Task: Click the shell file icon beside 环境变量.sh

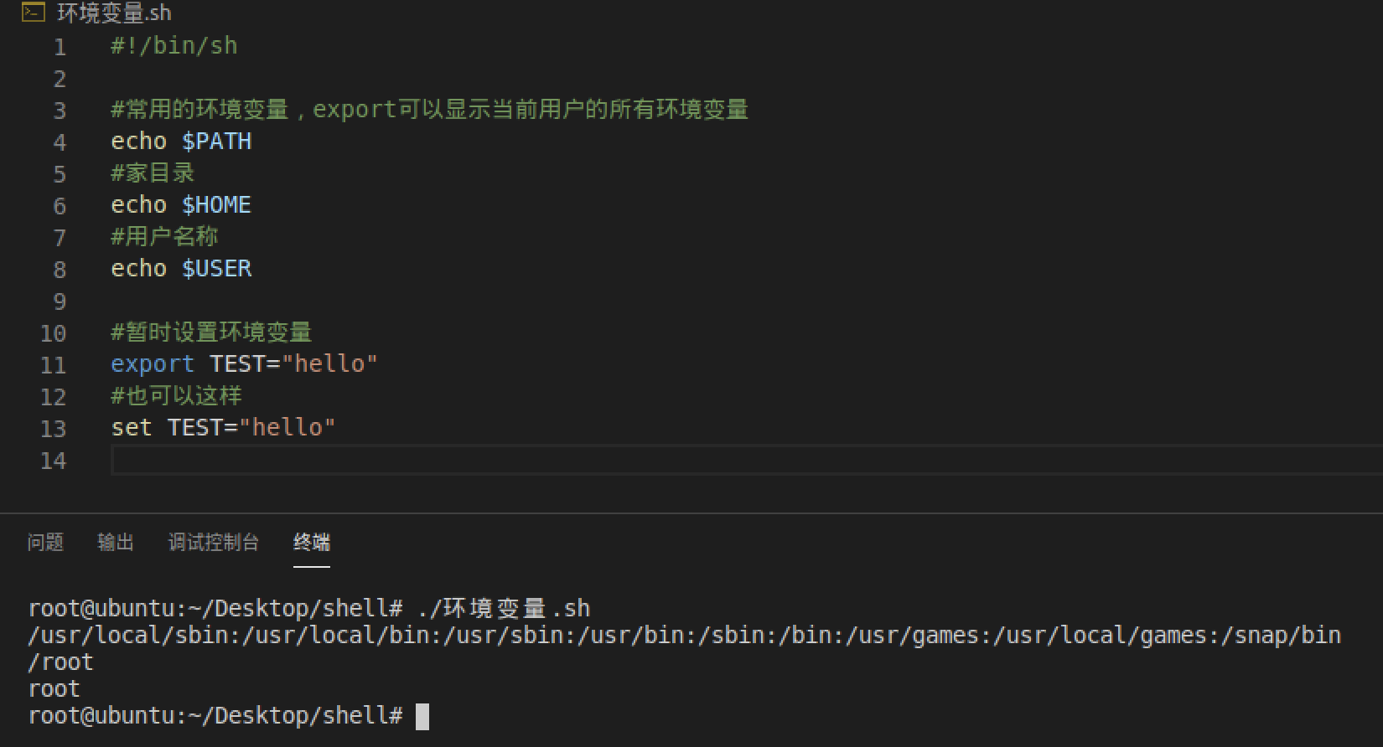Action: click(x=33, y=13)
